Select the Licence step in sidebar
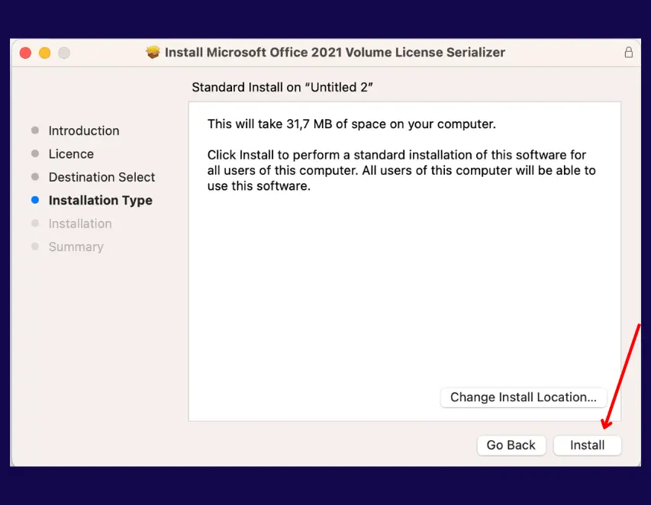Screen dimensions: 651x505 tap(71, 154)
